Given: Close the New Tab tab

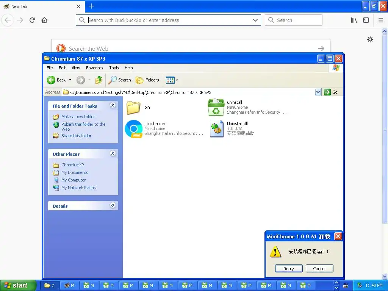Looking at the screenshot, I should [x=78, y=6].
